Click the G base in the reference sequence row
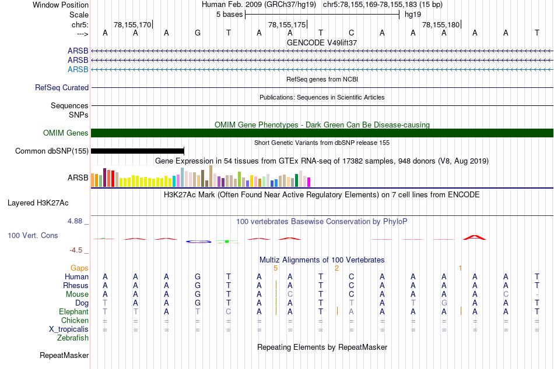 coord(198,33)
